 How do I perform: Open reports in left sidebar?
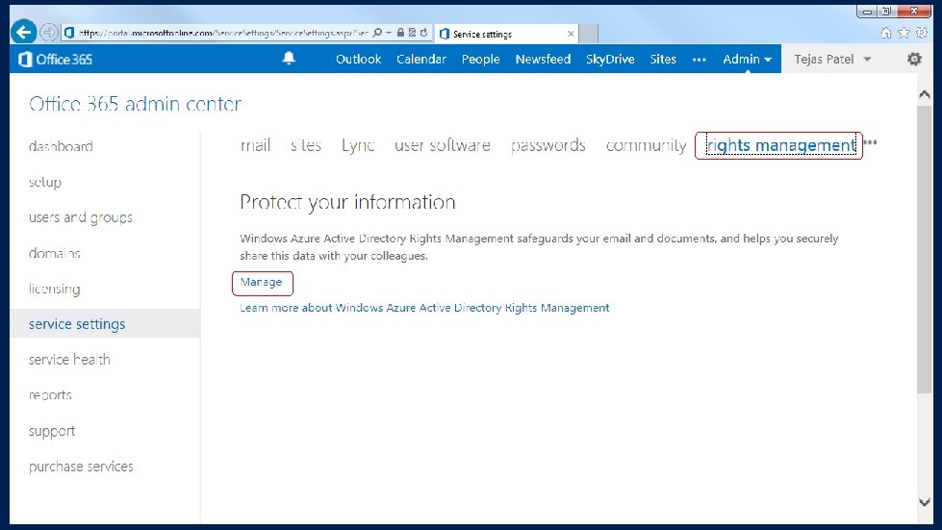point(50,395)
